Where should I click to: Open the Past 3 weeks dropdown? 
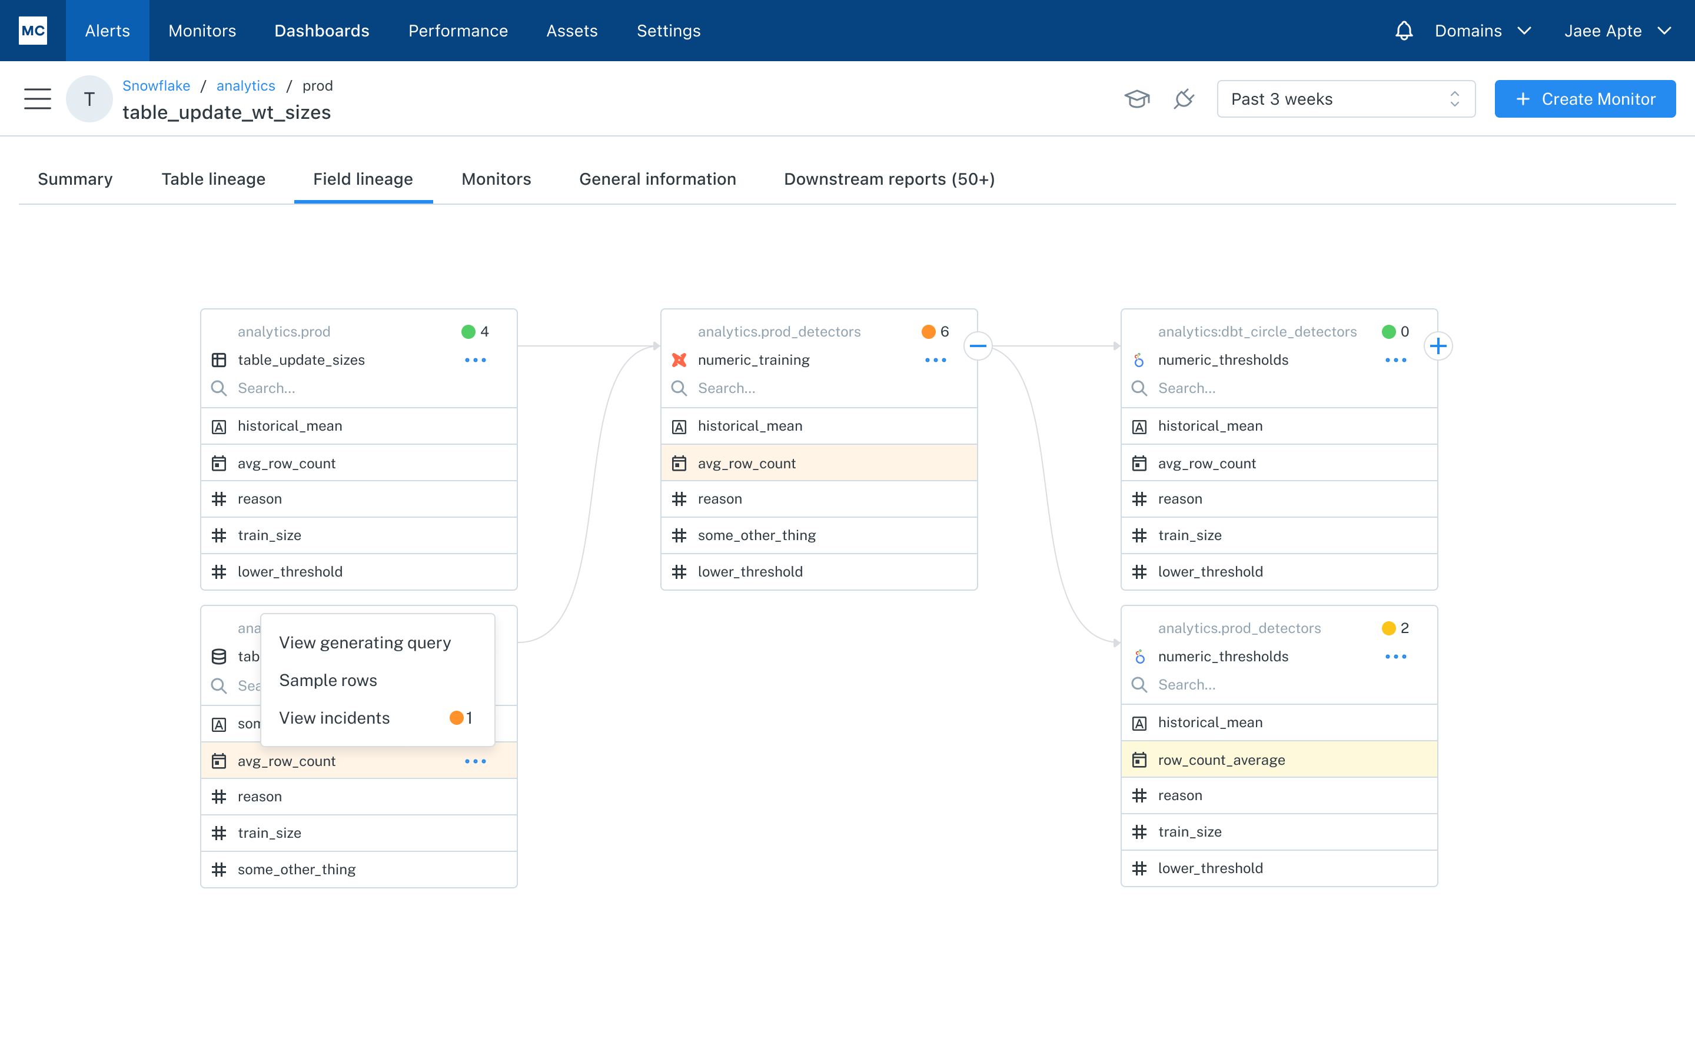click(x=1345, y=99)
